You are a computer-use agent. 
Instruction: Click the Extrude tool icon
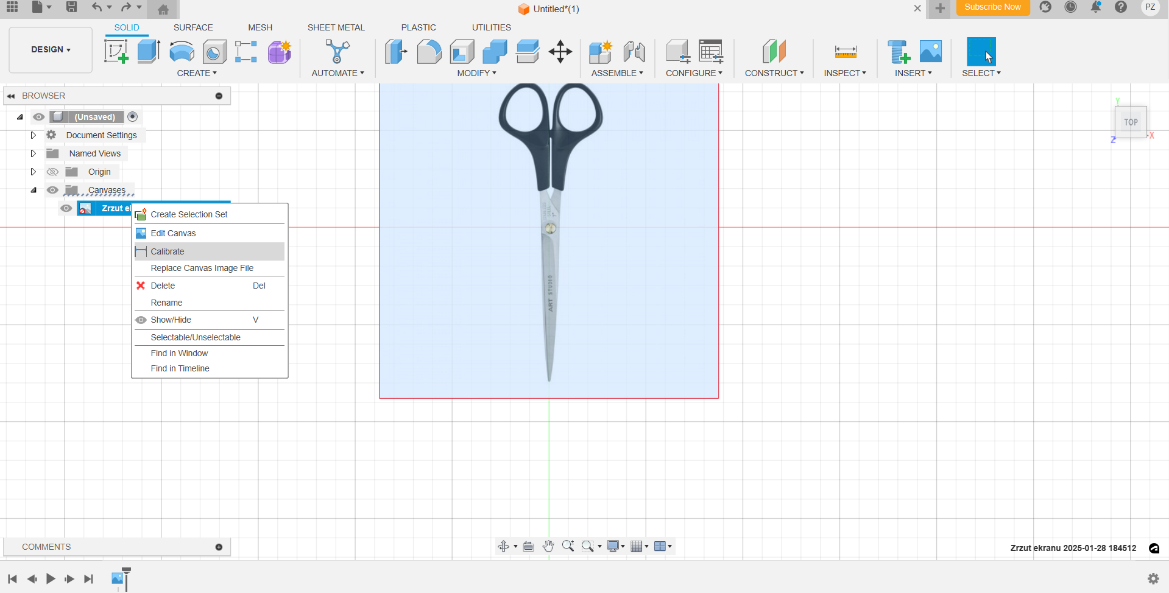149,52
